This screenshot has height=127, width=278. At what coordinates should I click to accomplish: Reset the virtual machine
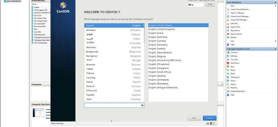(x=233, y=74)
